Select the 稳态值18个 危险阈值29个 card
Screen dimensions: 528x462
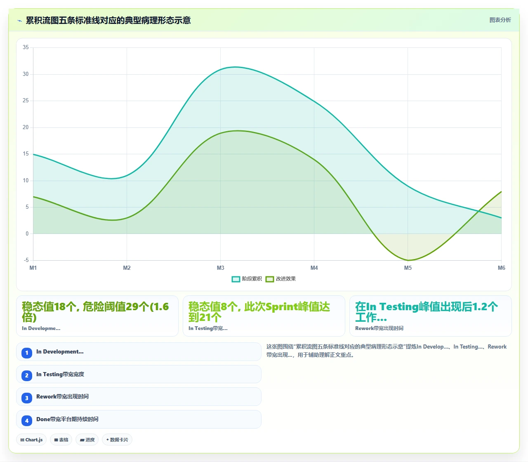pyautogui.click(x=97, y=316)
